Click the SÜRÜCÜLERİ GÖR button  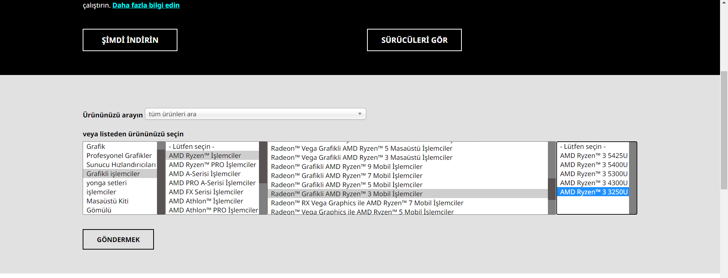point(414,40)
